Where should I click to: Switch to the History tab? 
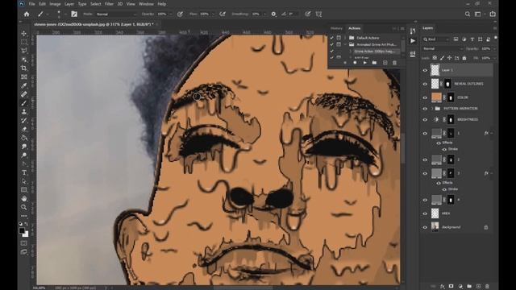pyautogui.click(x=336, y=29)
